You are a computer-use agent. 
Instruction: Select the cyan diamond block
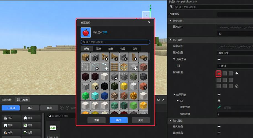tap(95, 96)
